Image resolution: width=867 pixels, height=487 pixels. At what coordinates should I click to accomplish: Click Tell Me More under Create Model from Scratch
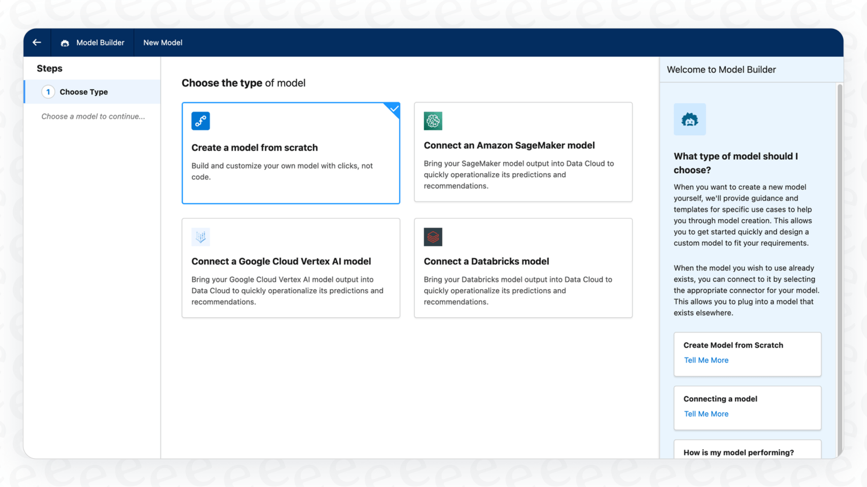(706, 360)
